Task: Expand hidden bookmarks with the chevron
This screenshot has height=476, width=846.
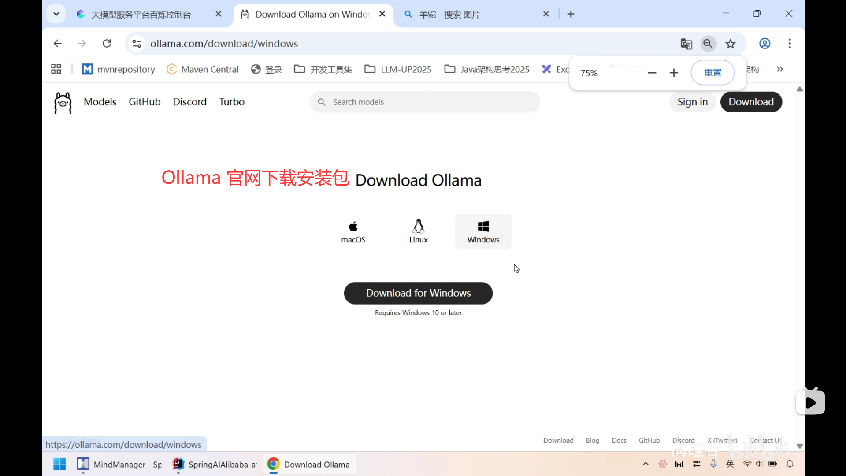Action: pyautogui.click(x=779, y=69)
